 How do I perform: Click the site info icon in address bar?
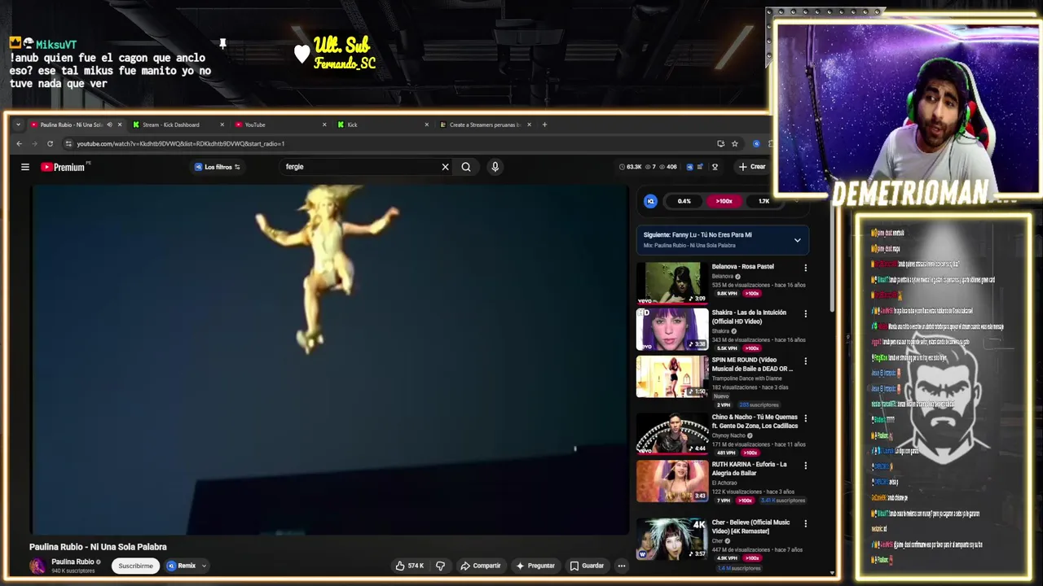[68, 144]
